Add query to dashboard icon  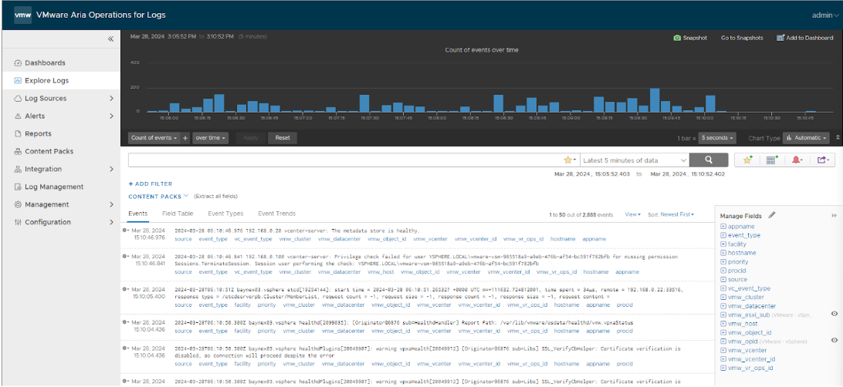(x=772, y=160)
